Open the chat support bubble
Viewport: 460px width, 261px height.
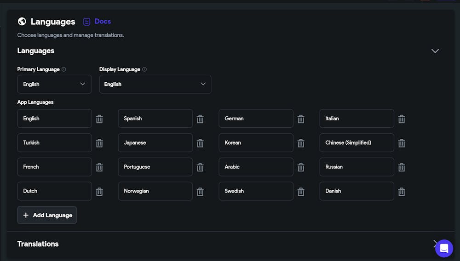(x=444, y=248)
